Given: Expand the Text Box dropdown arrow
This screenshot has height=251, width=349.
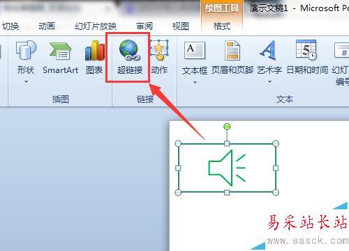Looking at the screenshot, I should (x=195, y=82).
